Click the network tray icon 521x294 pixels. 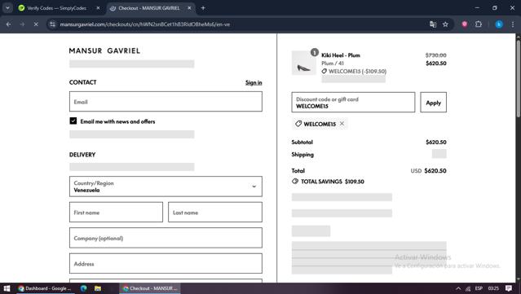468,288
